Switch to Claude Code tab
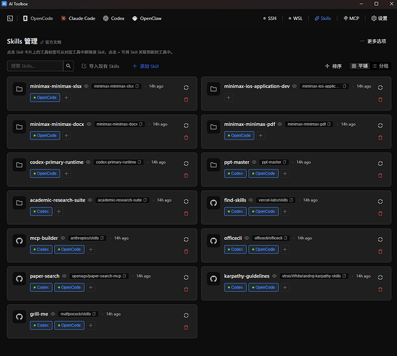Image resolution: width=397 pixels, height=356 pixels. pos(78,19)
